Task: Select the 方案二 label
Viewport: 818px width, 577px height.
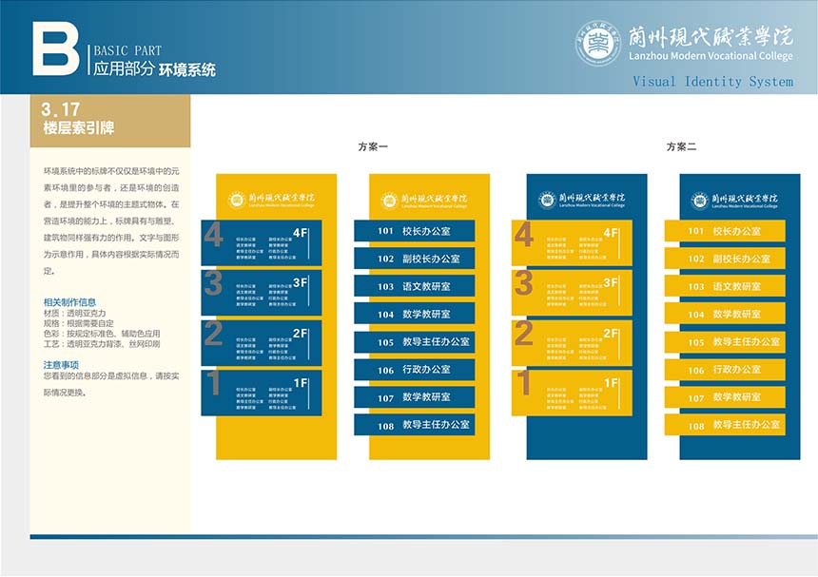Action: 681,147
